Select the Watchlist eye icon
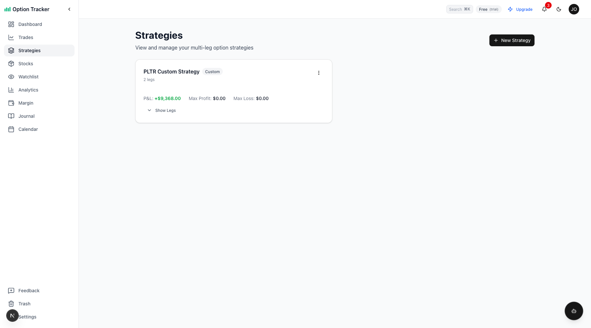This screenshot has width=591, height=328. 11,76
